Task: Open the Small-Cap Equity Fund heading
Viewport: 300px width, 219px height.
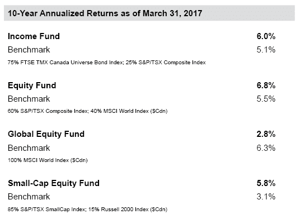Action: (x=54, y=183)
